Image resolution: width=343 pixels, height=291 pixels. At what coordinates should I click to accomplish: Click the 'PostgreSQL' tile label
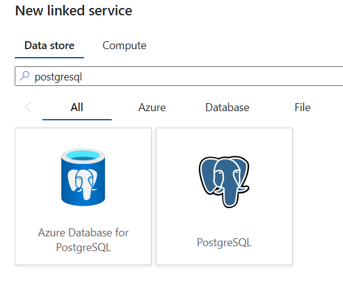pos(224,243)
